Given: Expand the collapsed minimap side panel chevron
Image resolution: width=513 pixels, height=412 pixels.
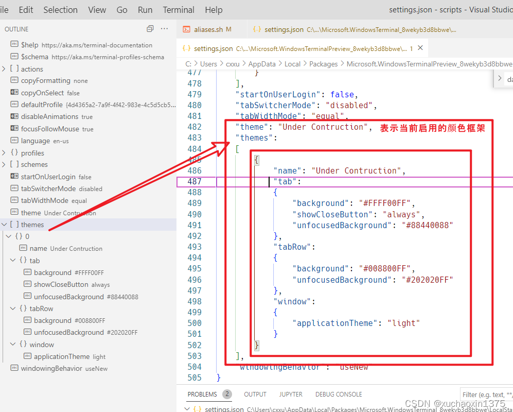Looking at the screenshot, I should (500, 79).
